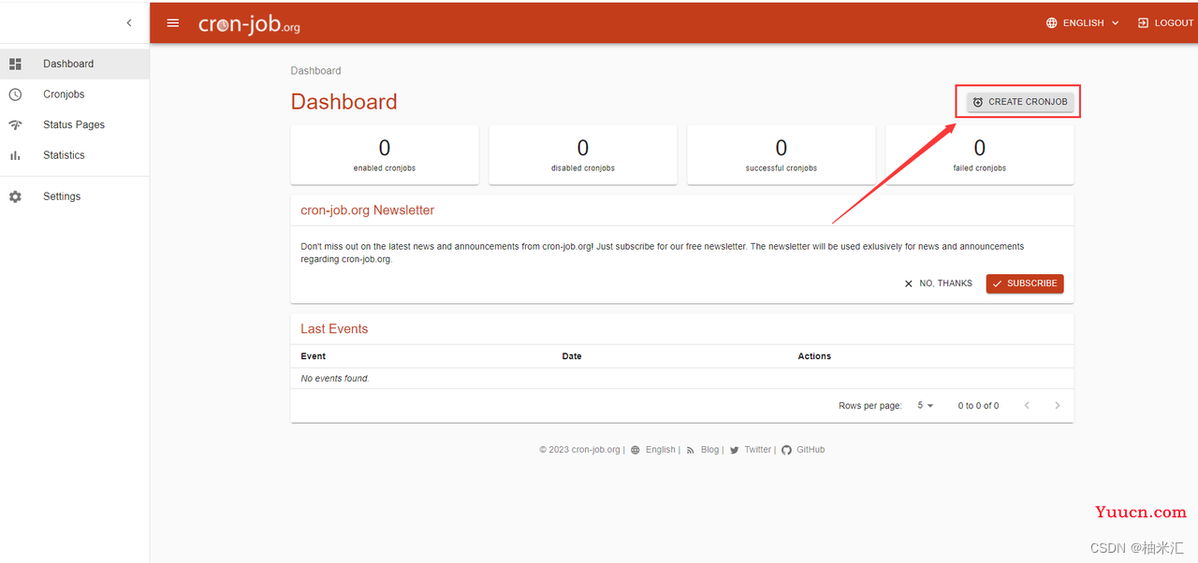
Task: Click the '0 to 0 of 0' pagination text
Action: tap(978, 406)
